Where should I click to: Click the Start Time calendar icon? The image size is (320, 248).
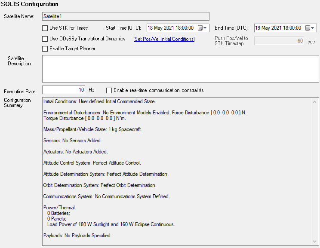(200, 28)
